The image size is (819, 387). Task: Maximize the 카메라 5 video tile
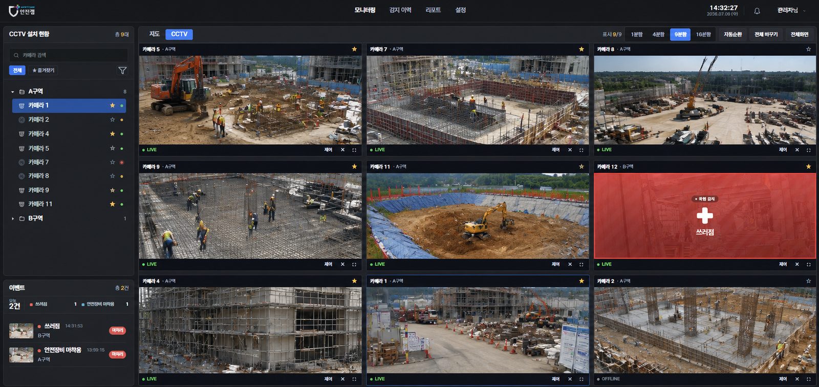[354, 150]
